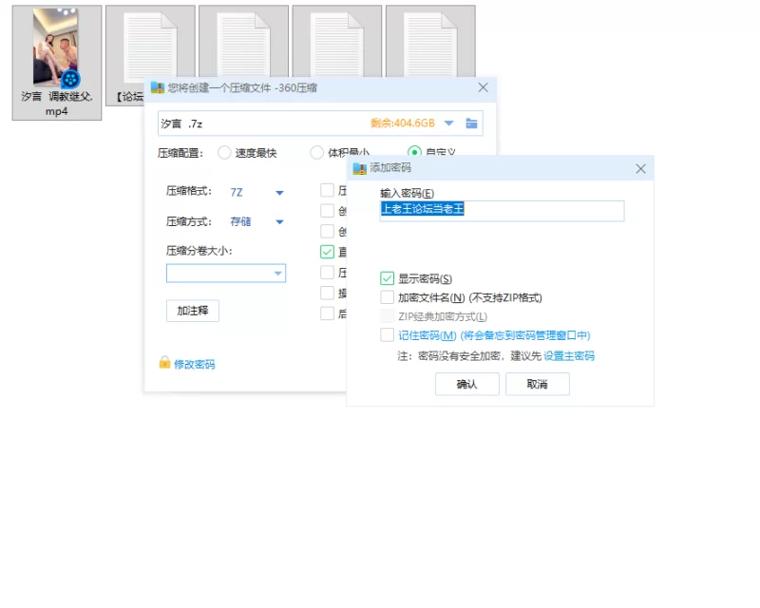Click the 360压缩 icon in compression dialog title
760x608 pixels.
tap(158, 87)
